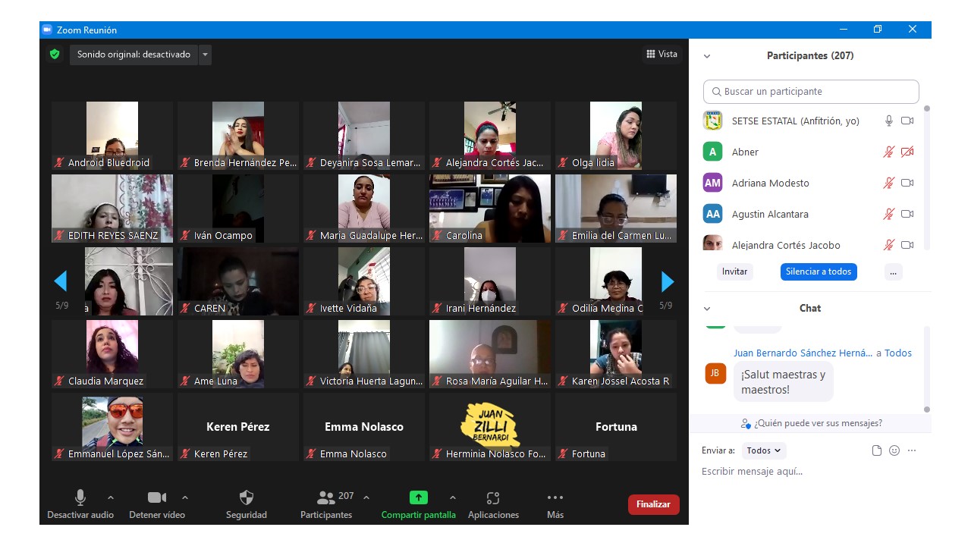
Task: Go to next gallery page arrow
Action: [x=668, y=281]
